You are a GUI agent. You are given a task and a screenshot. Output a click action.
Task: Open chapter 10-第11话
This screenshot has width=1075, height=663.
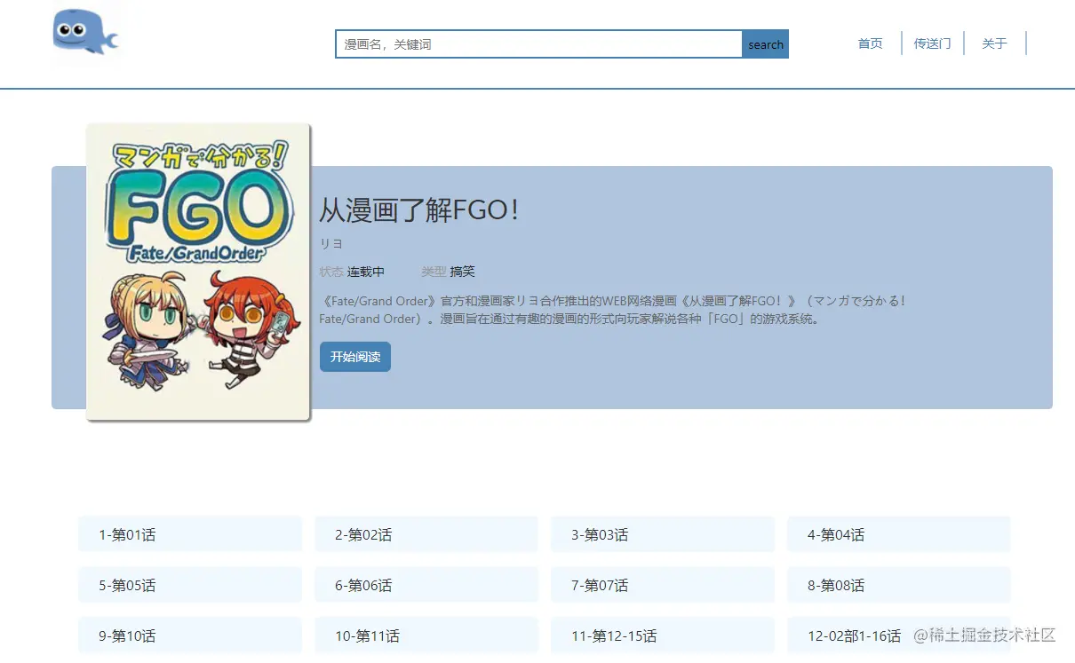426,635
